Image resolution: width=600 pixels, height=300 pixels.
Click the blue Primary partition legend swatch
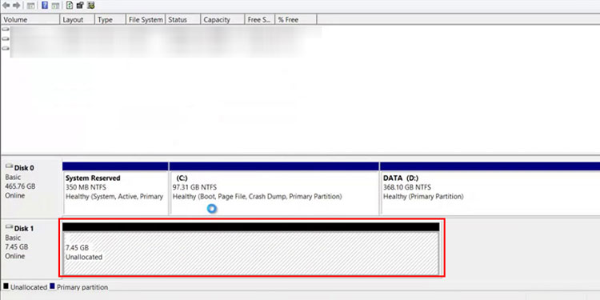coord(53,286)
